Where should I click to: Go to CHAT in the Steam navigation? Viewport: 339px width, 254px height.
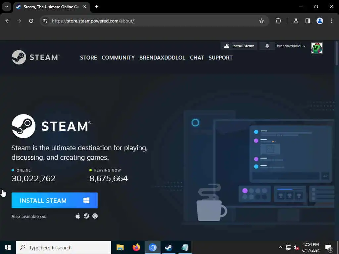pos(197,58)
